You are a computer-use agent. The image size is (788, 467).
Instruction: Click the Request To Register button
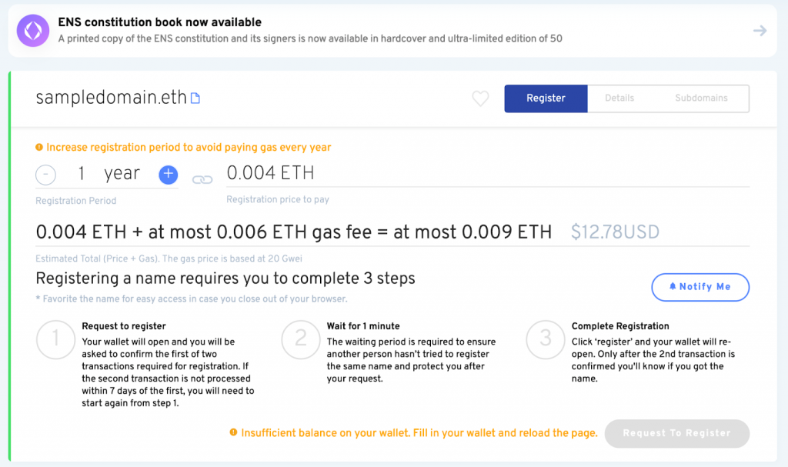[676, 433]
